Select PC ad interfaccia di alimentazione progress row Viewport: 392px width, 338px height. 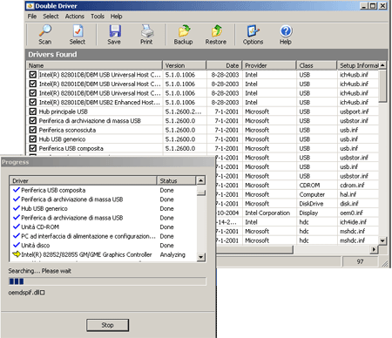click(x=103, y=236)
